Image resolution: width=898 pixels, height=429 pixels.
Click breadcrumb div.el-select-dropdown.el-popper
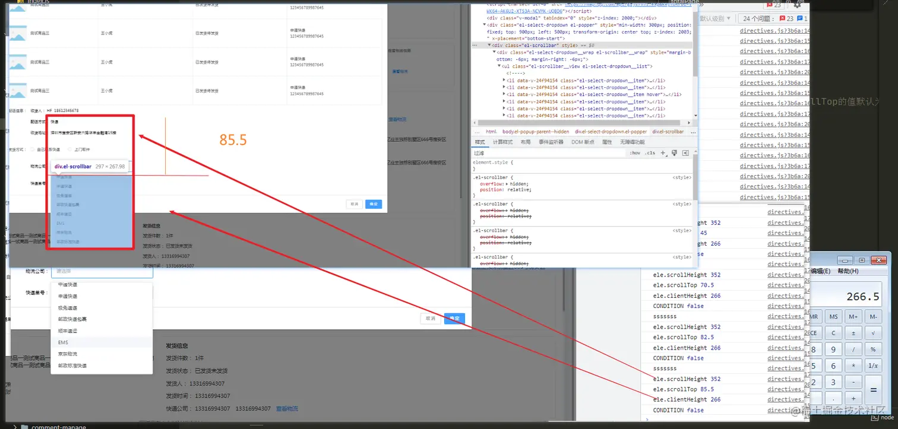point(611,131)
